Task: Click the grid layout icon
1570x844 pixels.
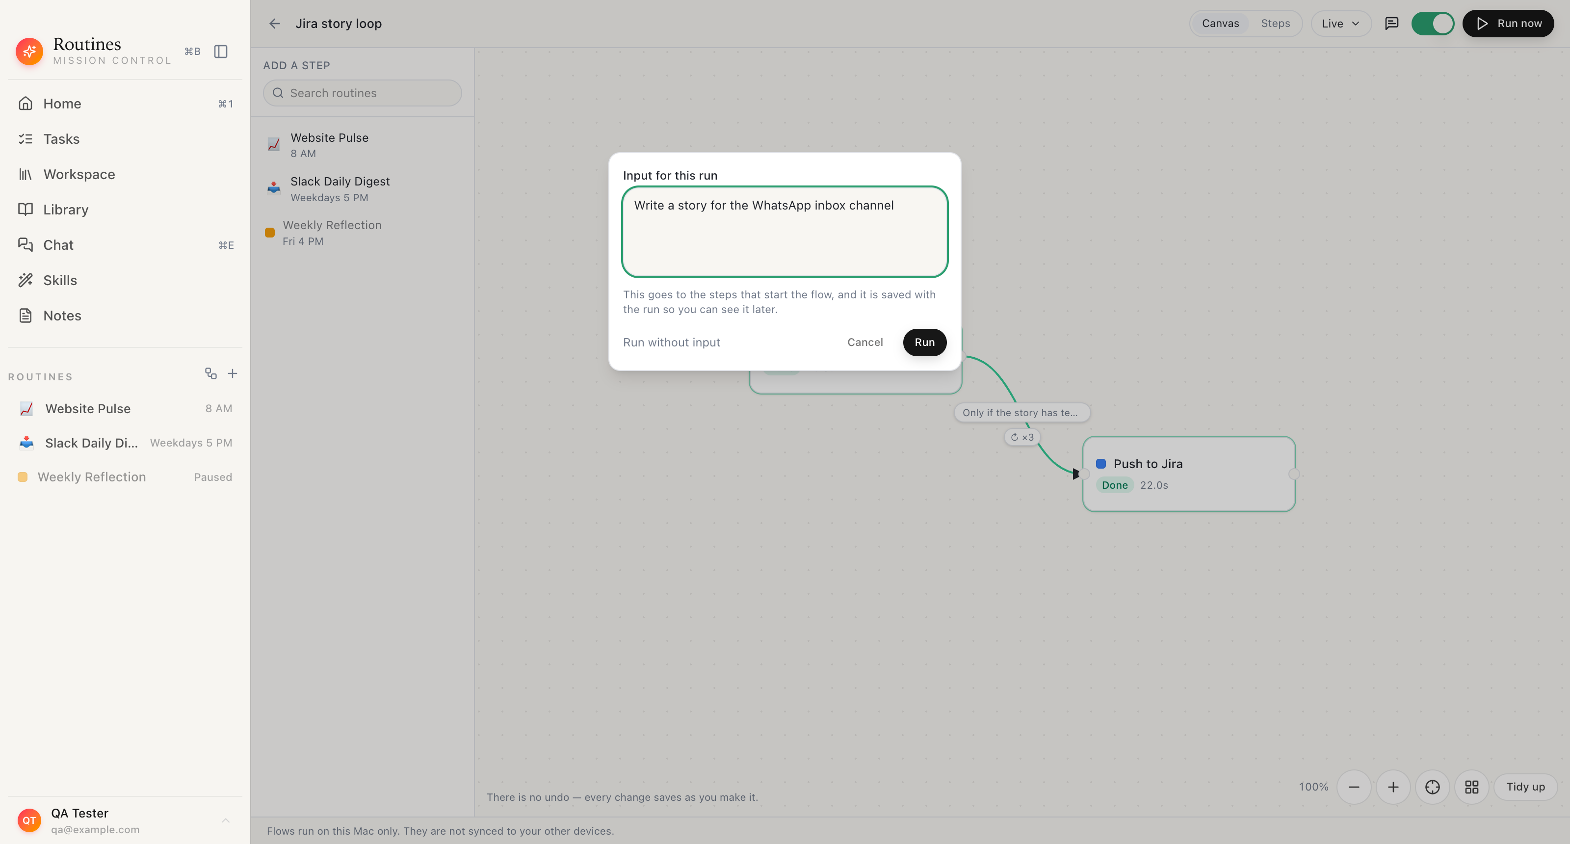Action: pyautogui.click(x=1471, y=788)
